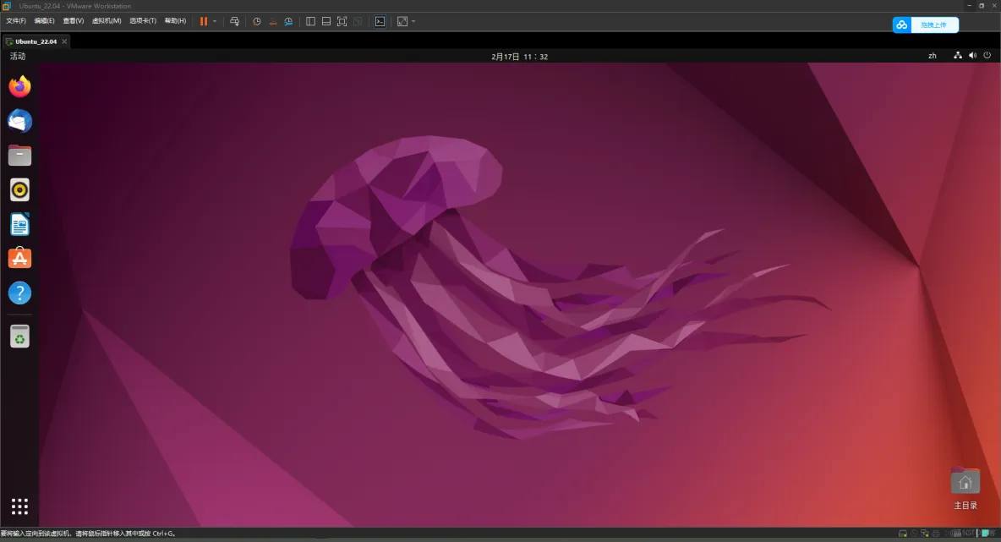This screenshot has width=1001, height=542.
Task: Launch Rhythmbox music player from dock
Action: click(x=19, y=189)
